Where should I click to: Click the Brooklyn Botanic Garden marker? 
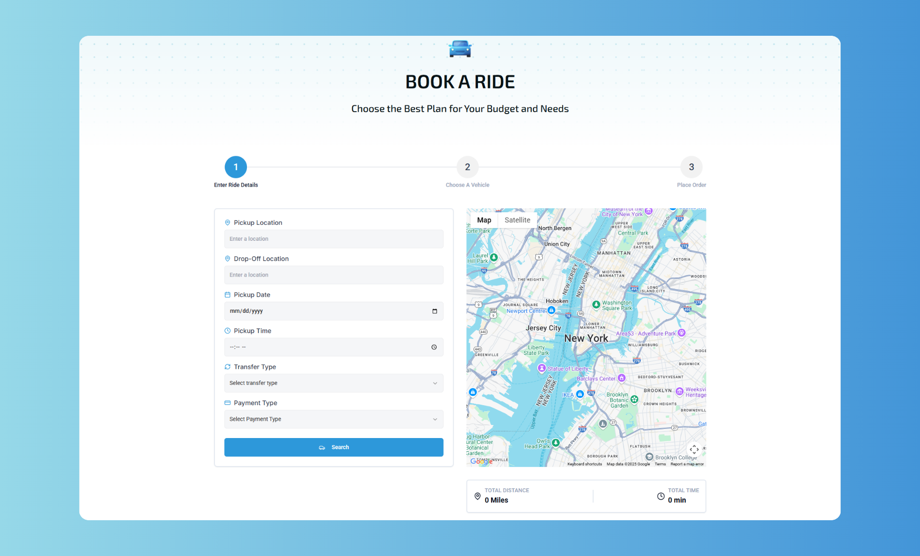[634, 399]
